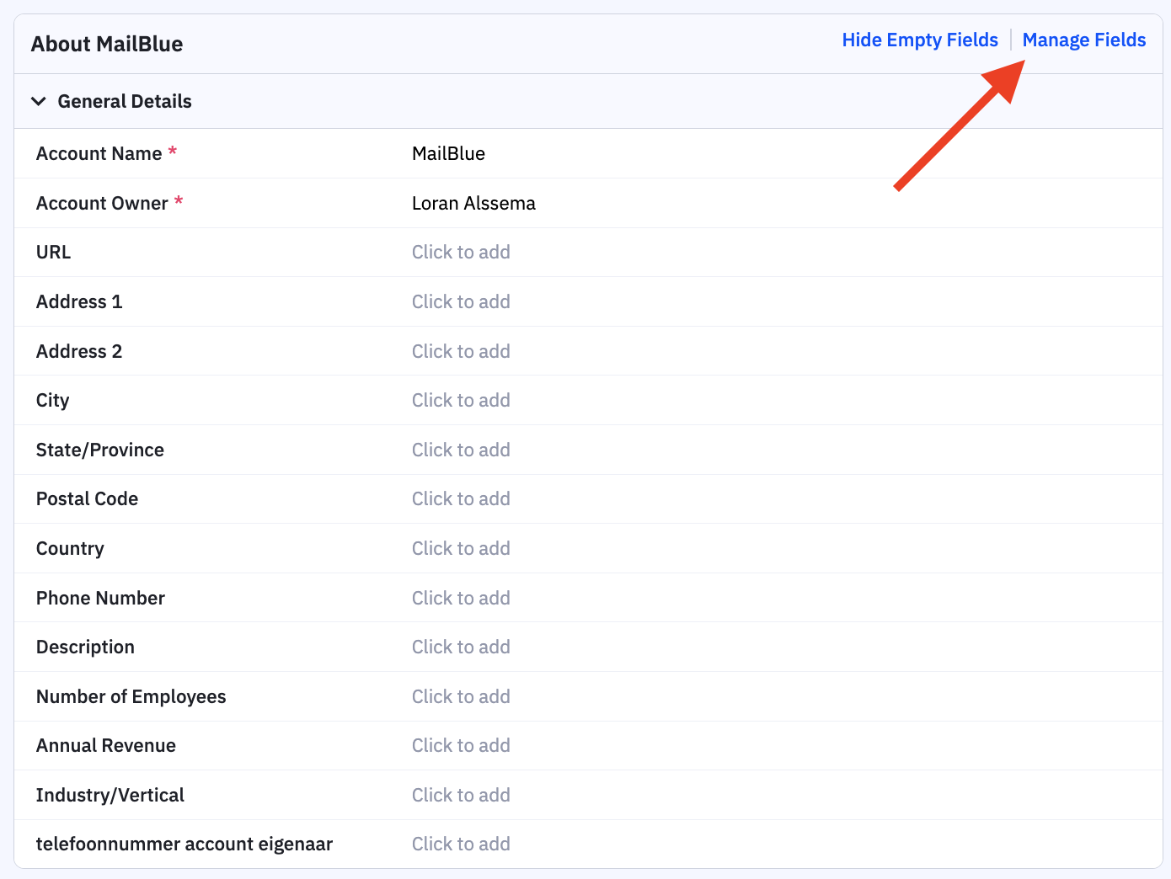Select the General Details heading text
Image resolution: width=1171 pixels, height=879 pixels.
coord(125,102)
